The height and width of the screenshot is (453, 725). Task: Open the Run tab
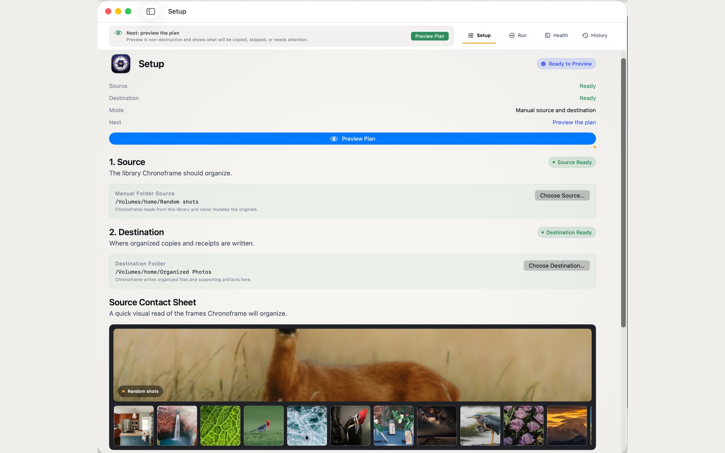517,35
